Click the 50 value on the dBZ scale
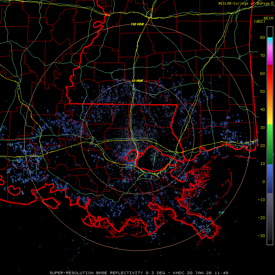 pyautogui.click(x=262, y=92)
